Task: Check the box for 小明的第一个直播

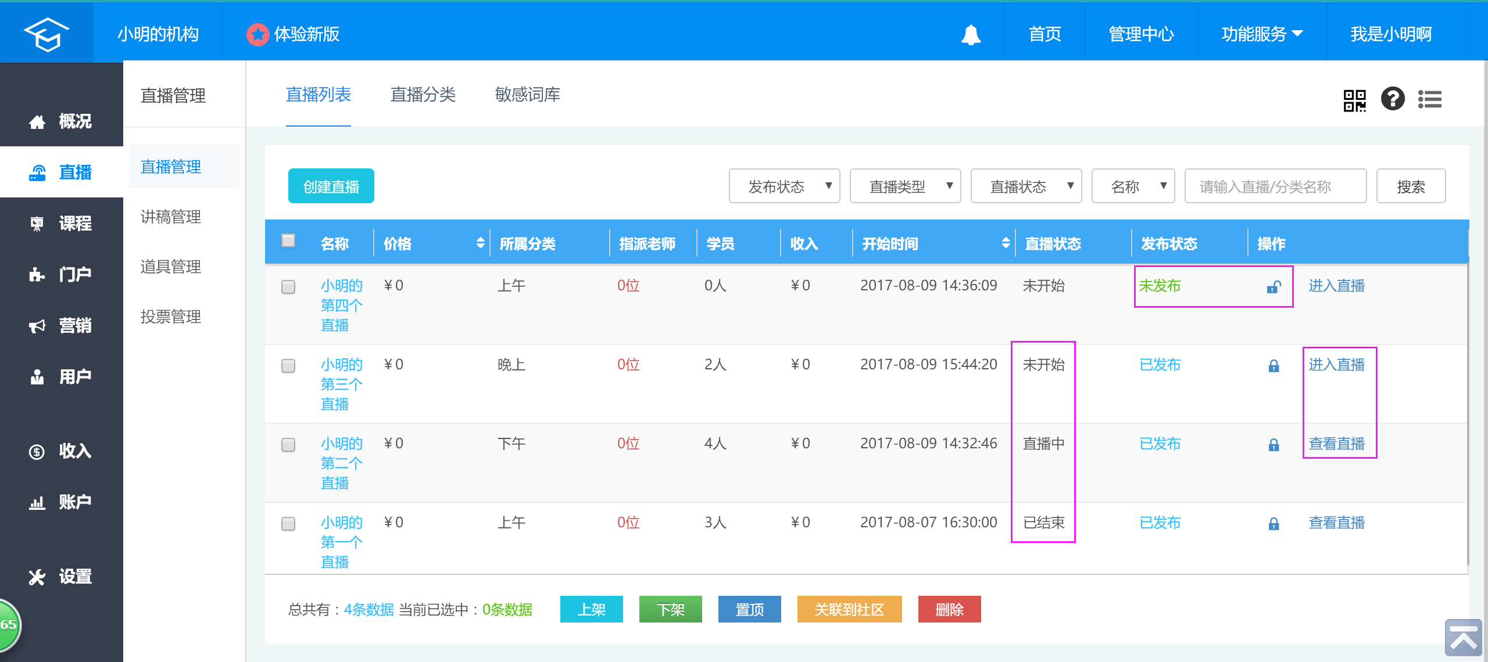Action: pyautogui.click(x=288, y=524)
